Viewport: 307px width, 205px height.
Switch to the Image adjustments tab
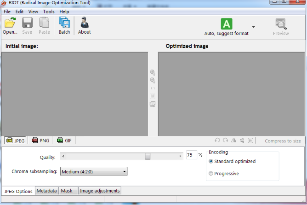tap(100, 191)
